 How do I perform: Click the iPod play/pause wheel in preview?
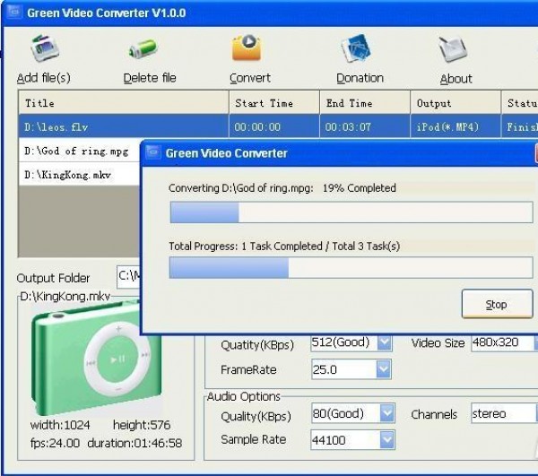tap(118, 359)
